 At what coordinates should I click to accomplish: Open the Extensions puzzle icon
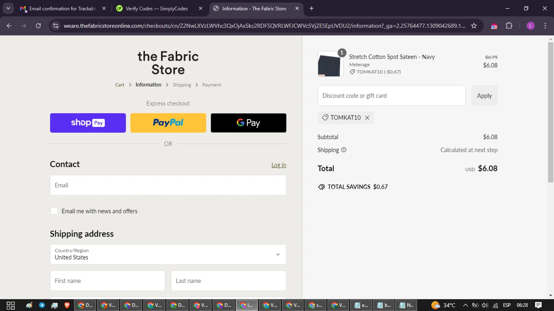tap(509, 26)
